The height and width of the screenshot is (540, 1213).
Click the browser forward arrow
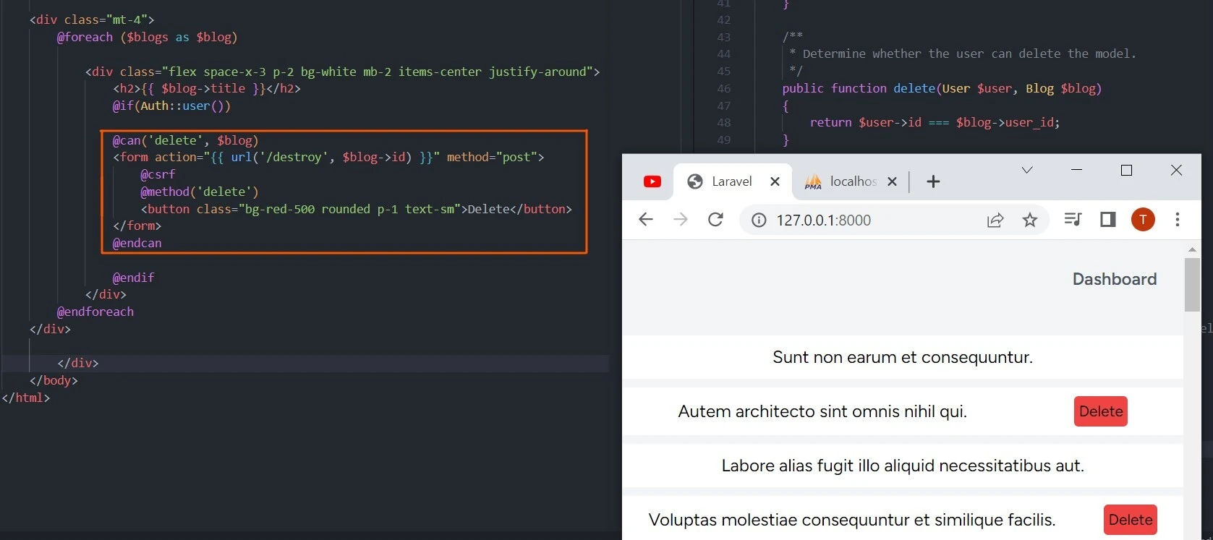point(681,220)
